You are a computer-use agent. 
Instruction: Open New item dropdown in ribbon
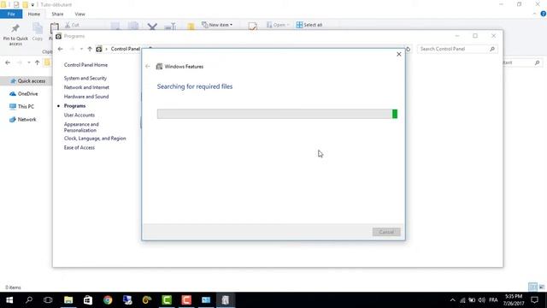click(x=217, y=25)
